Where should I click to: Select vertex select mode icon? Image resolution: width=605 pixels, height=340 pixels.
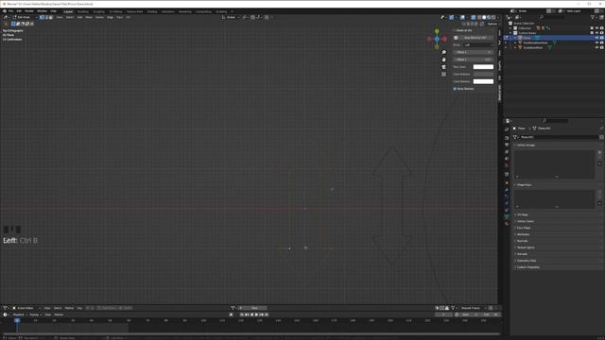pos(42,17)
